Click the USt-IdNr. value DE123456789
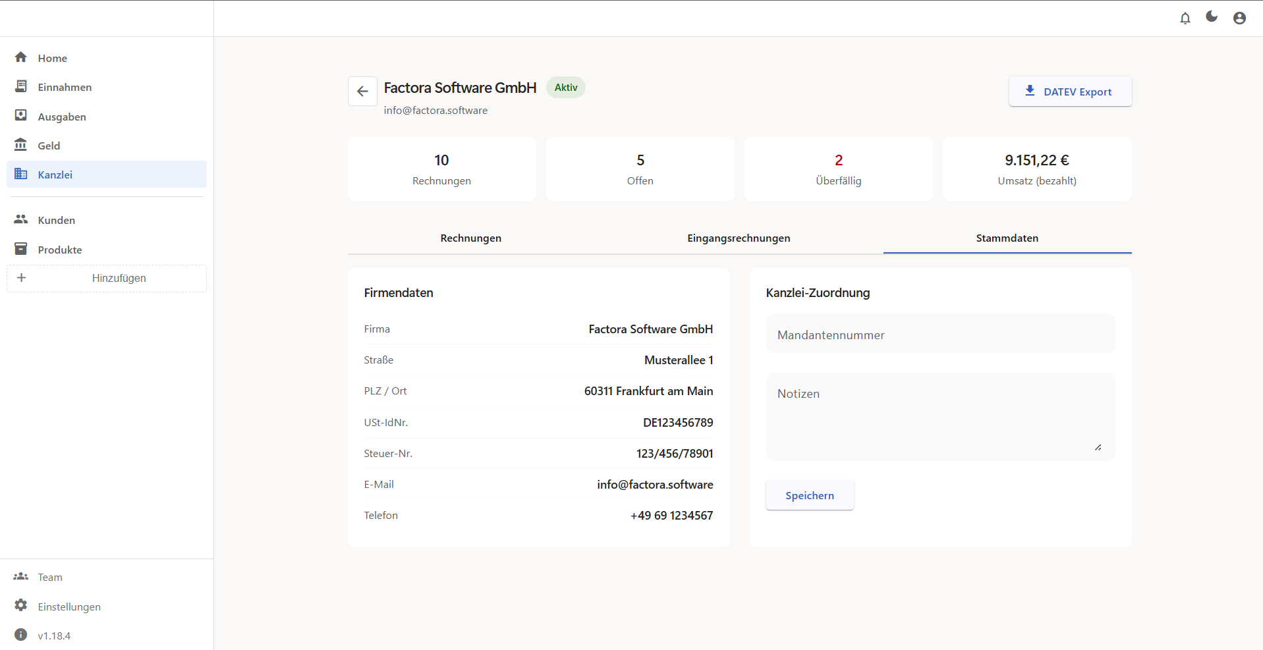1263x650 pixels. (x=678, y=423)
